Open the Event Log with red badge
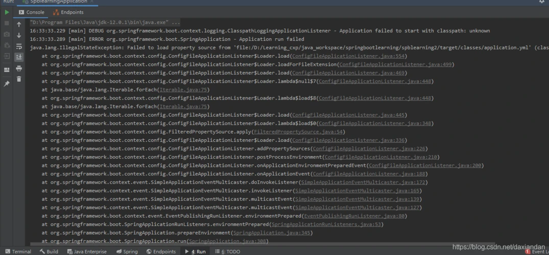The width and height of the screenshot is (549, 255). (x=537, y=252)
